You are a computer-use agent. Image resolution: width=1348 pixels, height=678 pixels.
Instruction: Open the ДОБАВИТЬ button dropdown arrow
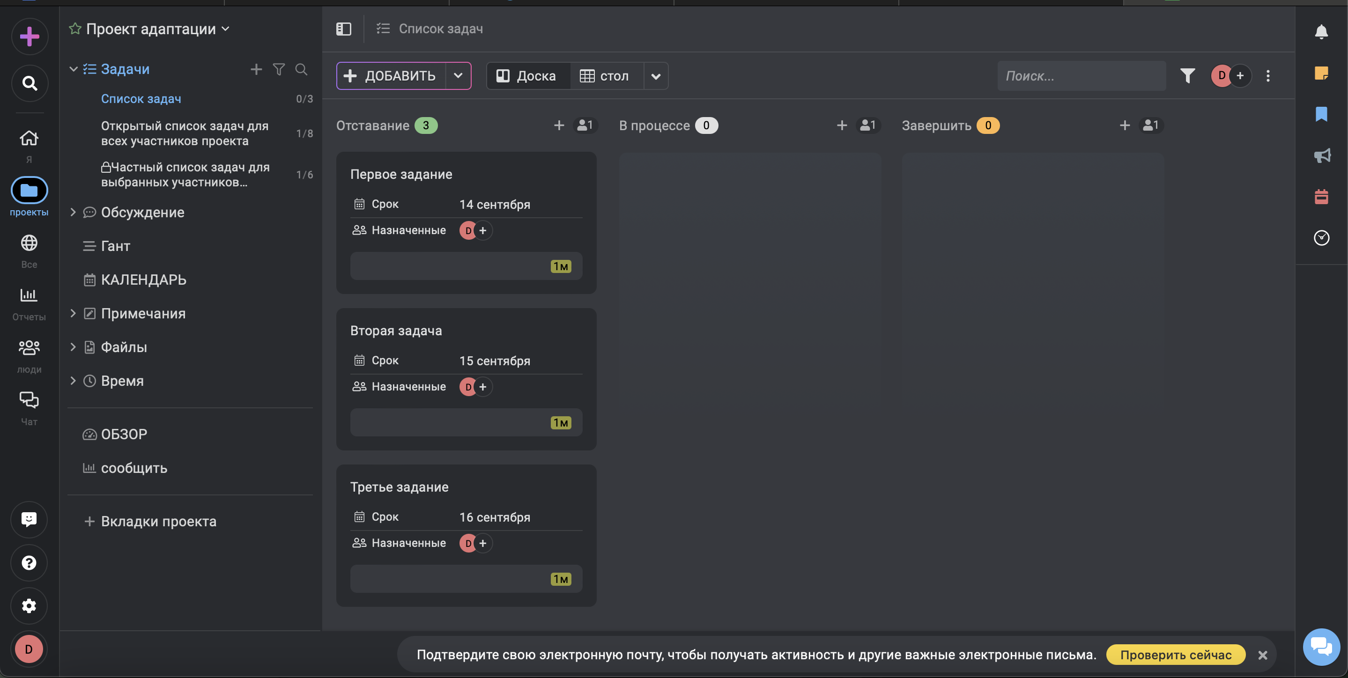click(x=458, y=76)
